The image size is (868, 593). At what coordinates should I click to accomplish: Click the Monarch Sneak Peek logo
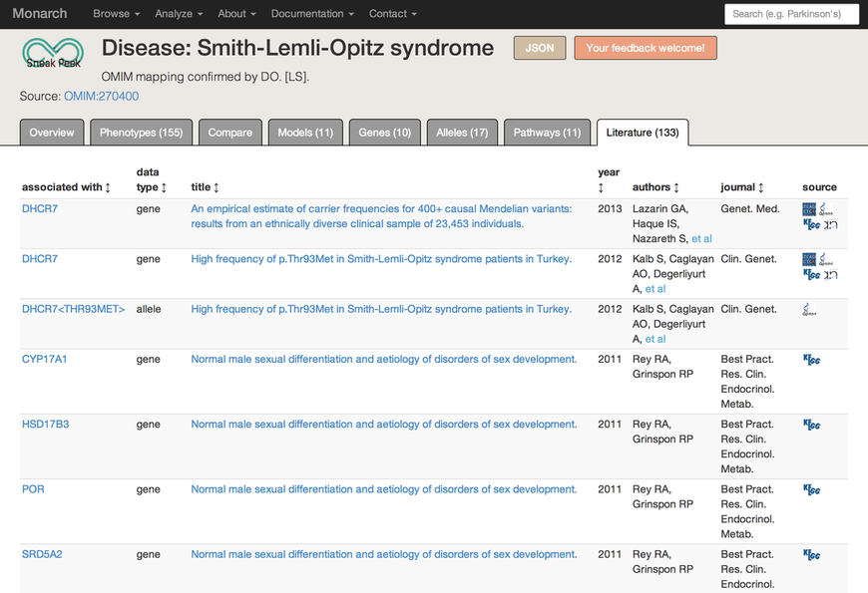(53, 54)
